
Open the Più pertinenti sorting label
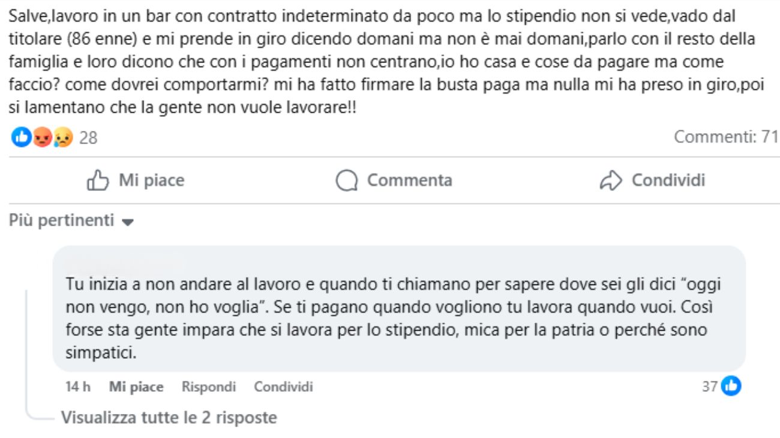[62, 221]
